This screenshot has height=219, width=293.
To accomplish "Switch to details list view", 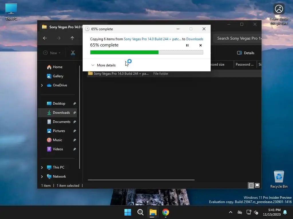I will [x=251, y=185].
